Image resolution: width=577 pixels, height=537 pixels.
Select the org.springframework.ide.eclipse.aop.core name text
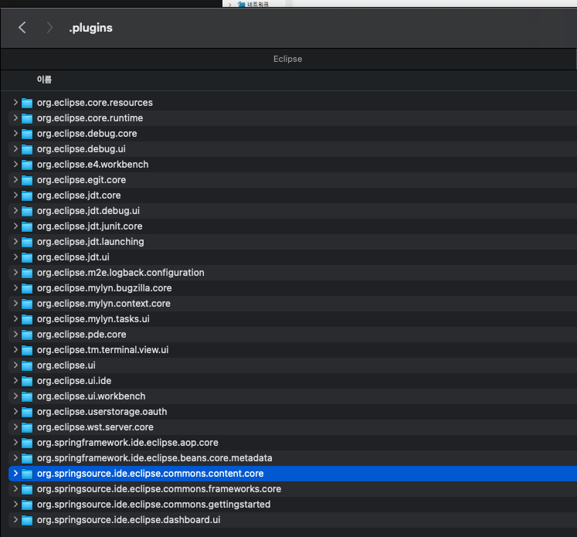[x=127, y=443]
